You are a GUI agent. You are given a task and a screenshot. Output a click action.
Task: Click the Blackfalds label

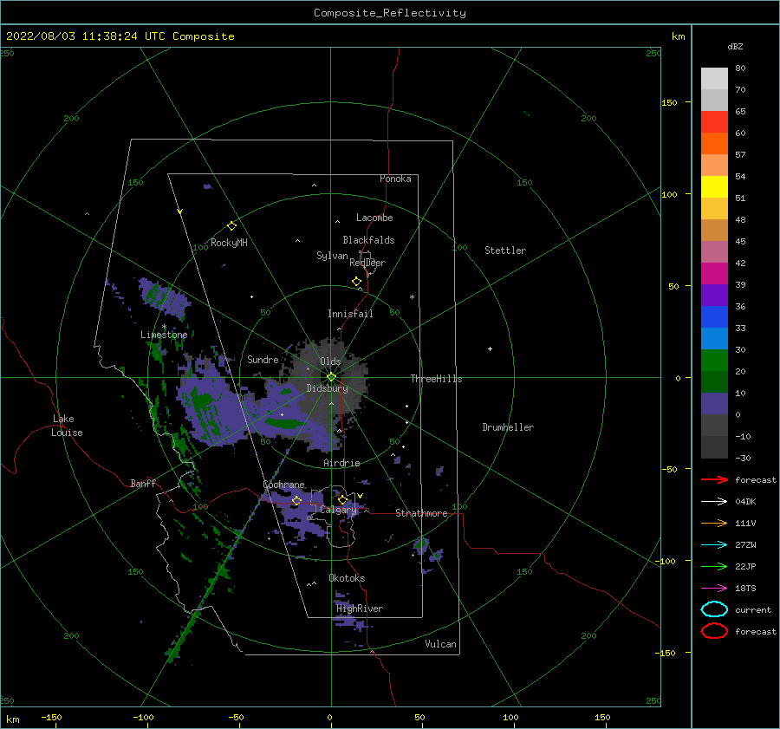368,240
